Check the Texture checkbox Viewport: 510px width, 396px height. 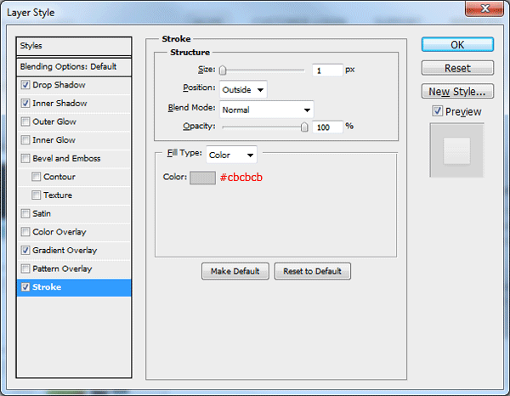click(x=36, y=195)
